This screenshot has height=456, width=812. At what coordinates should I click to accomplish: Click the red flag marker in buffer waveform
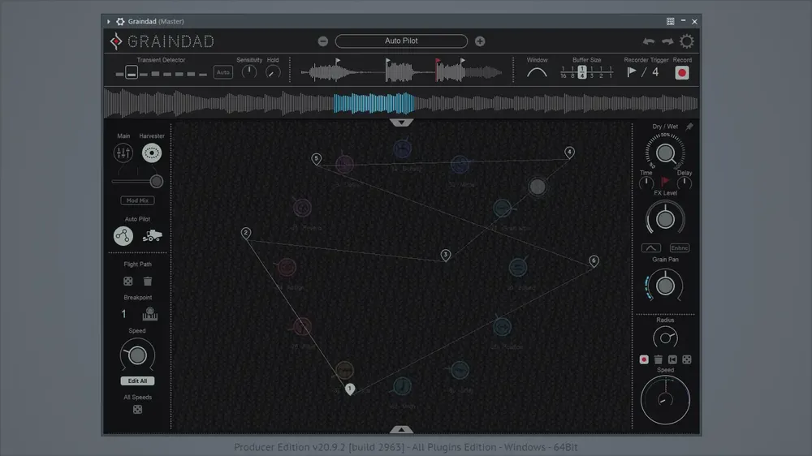(x=438, y=61)
